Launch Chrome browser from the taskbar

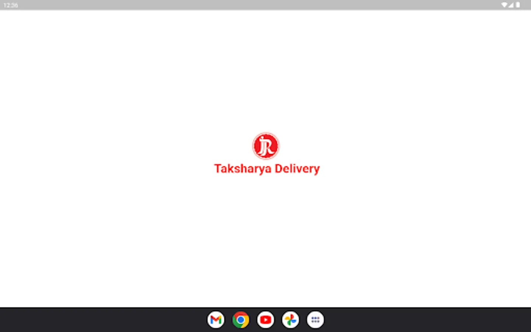[241, 320]
